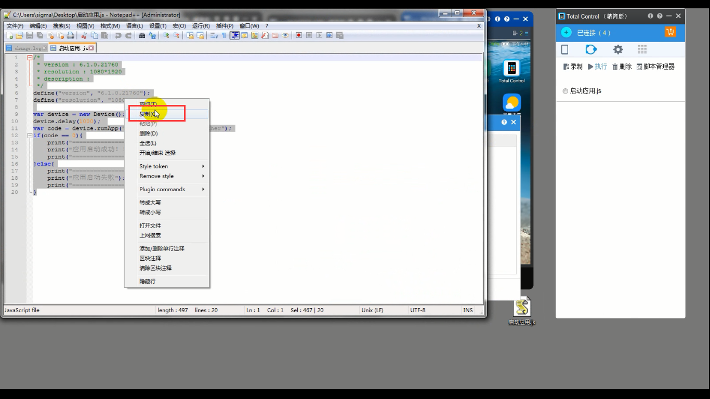710x399 pixels.
Task: Click 删除 delete button in Total Control
Action: 622,66
